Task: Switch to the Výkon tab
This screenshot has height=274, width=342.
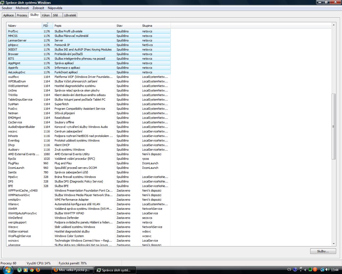Action: coord(46,15)
